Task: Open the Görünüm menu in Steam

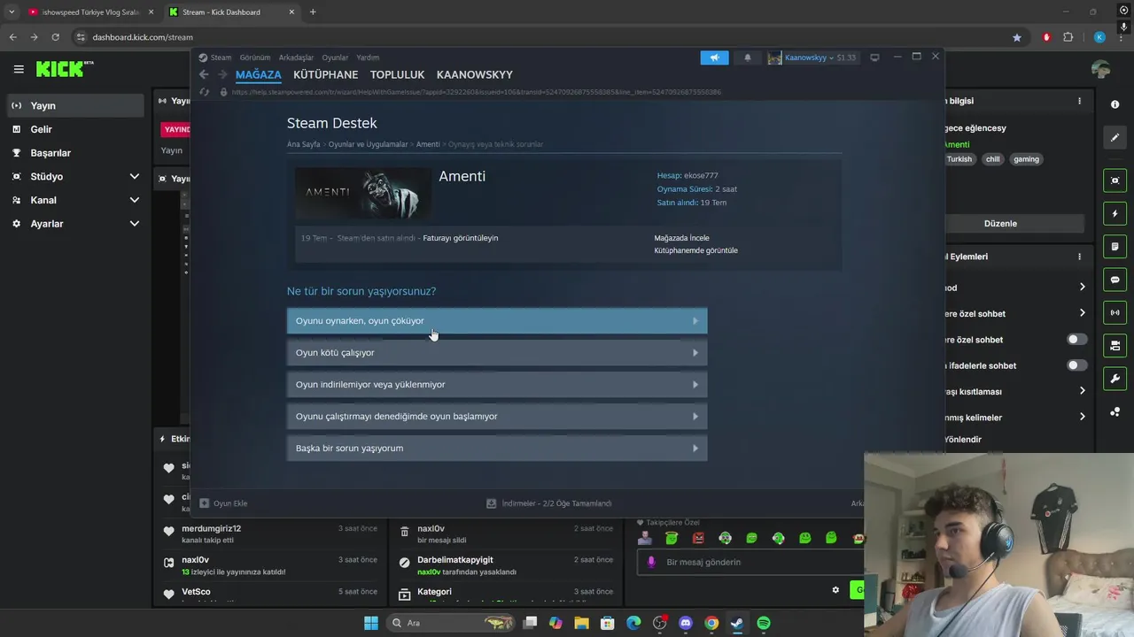Action: click(255, 58)
